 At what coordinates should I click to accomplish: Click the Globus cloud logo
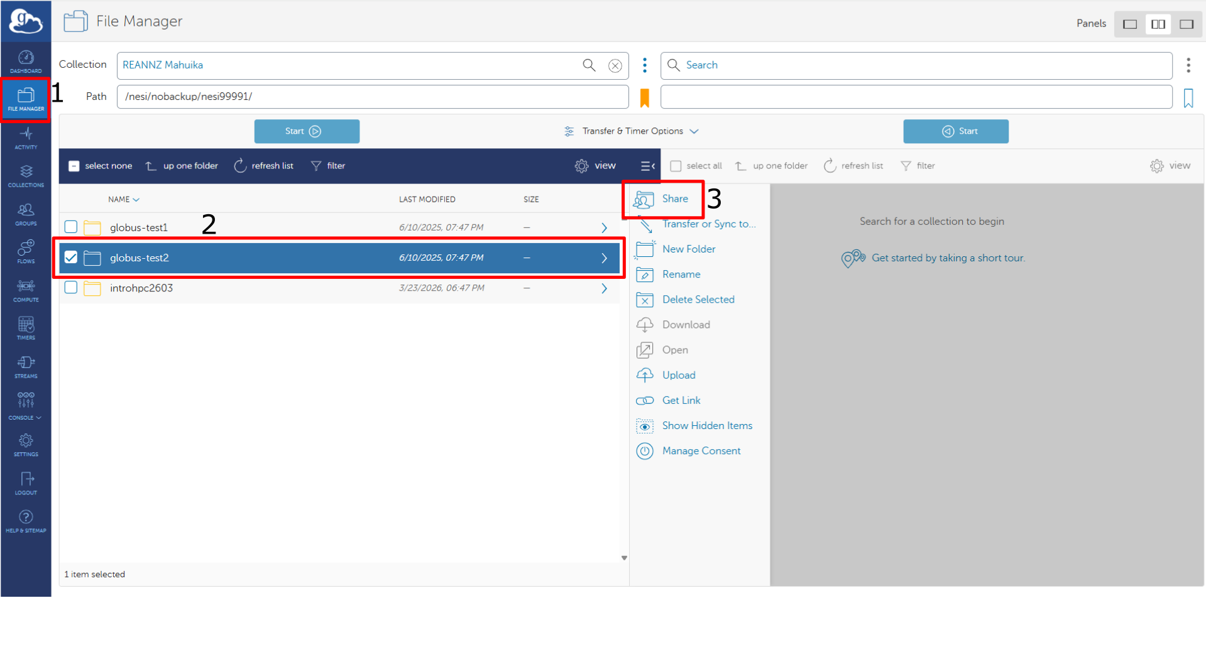click(x=26, y=21)
